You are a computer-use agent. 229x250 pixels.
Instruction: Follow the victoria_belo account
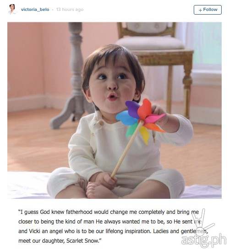[x=207, y=10]
